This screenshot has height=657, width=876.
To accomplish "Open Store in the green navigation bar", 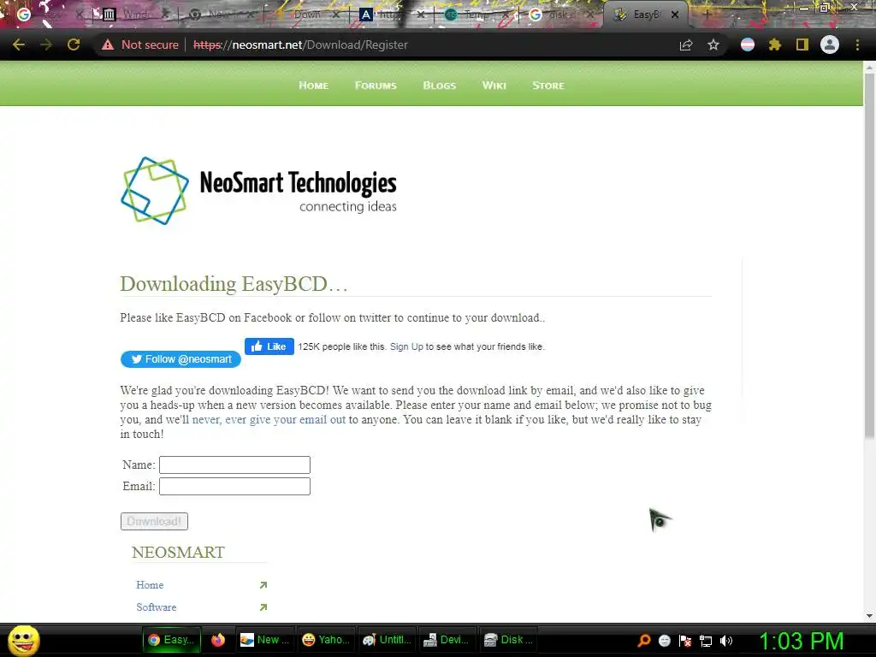I will click(548, 86).
